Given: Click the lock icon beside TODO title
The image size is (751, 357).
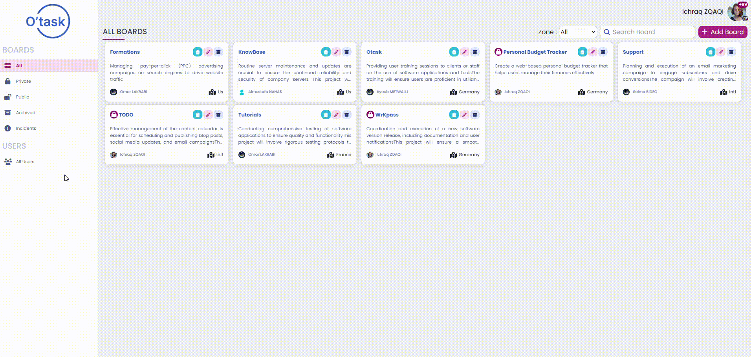Looking at the screenshot, I should pyautogui.click(x=114, y=115).
